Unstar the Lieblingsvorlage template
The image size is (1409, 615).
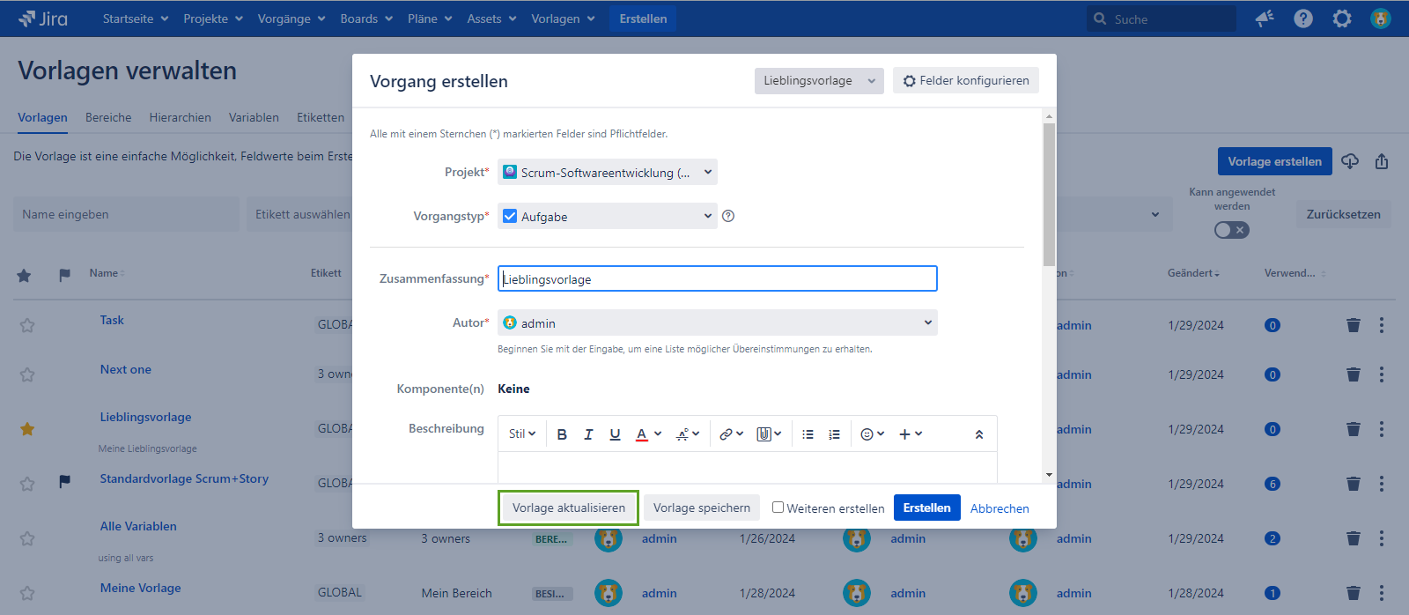click(x=27, y=429)
